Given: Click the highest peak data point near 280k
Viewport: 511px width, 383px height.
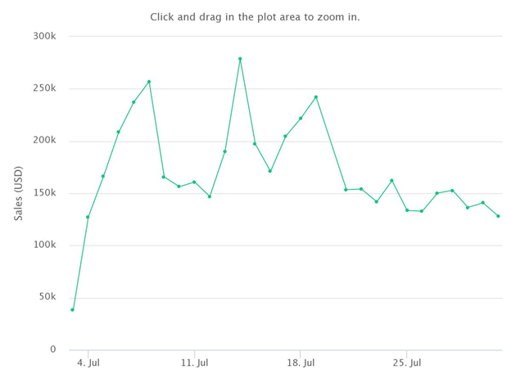Looking at the screenshot, I should [x=240, y=59].
